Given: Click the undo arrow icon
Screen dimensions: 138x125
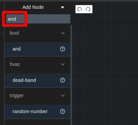Looking at the screenshot, I should [80, 9].
